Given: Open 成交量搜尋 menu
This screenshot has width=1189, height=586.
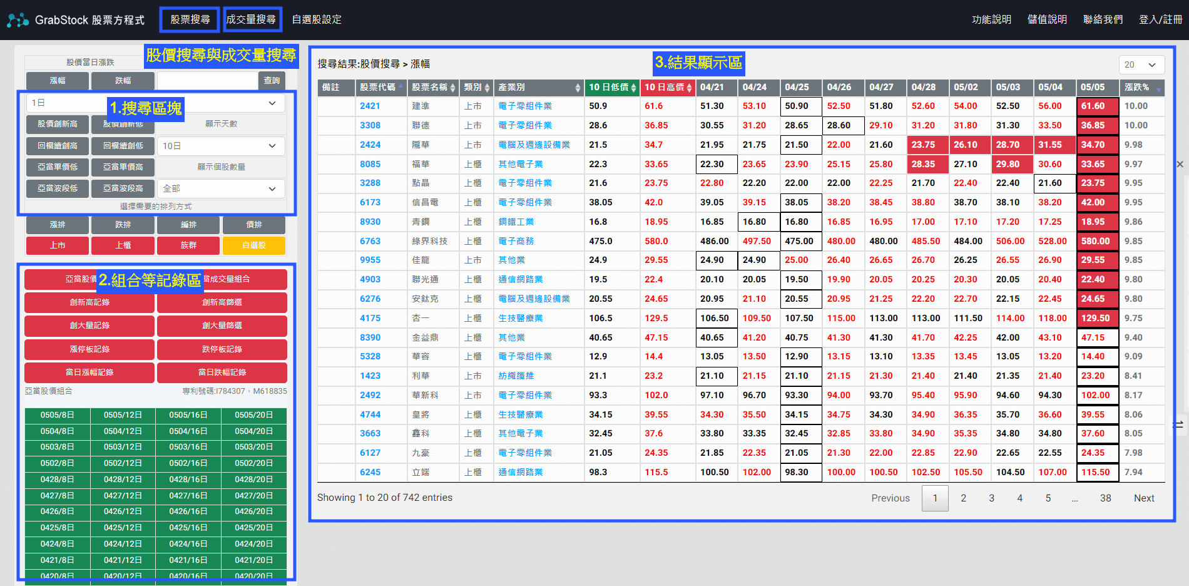Looking at the screenshot, I should (x=251, y=19).
